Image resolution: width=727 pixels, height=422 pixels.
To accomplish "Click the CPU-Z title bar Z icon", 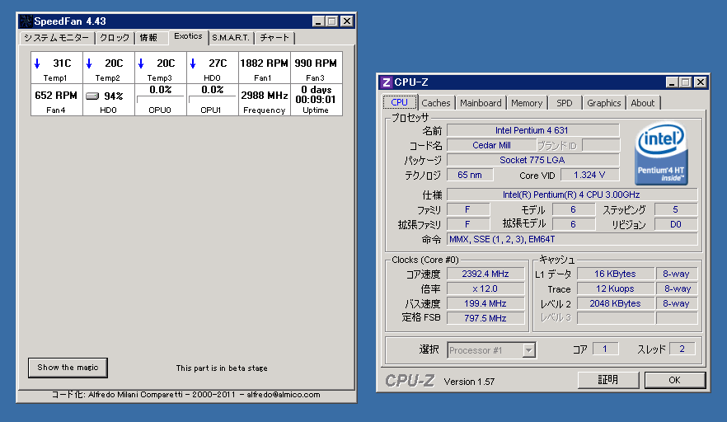I will point(387,82).
